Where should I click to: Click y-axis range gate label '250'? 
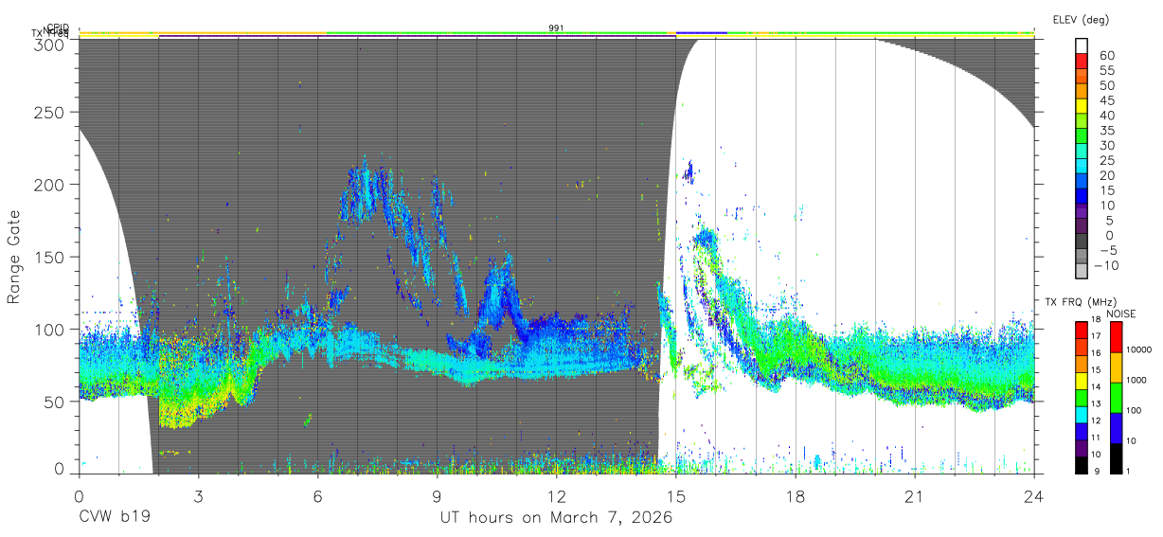click(x=50, y=113)
